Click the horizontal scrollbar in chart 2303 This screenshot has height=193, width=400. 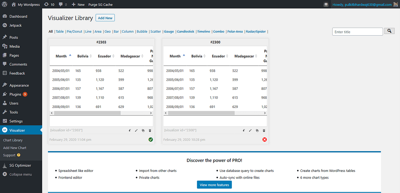(87, 113)
